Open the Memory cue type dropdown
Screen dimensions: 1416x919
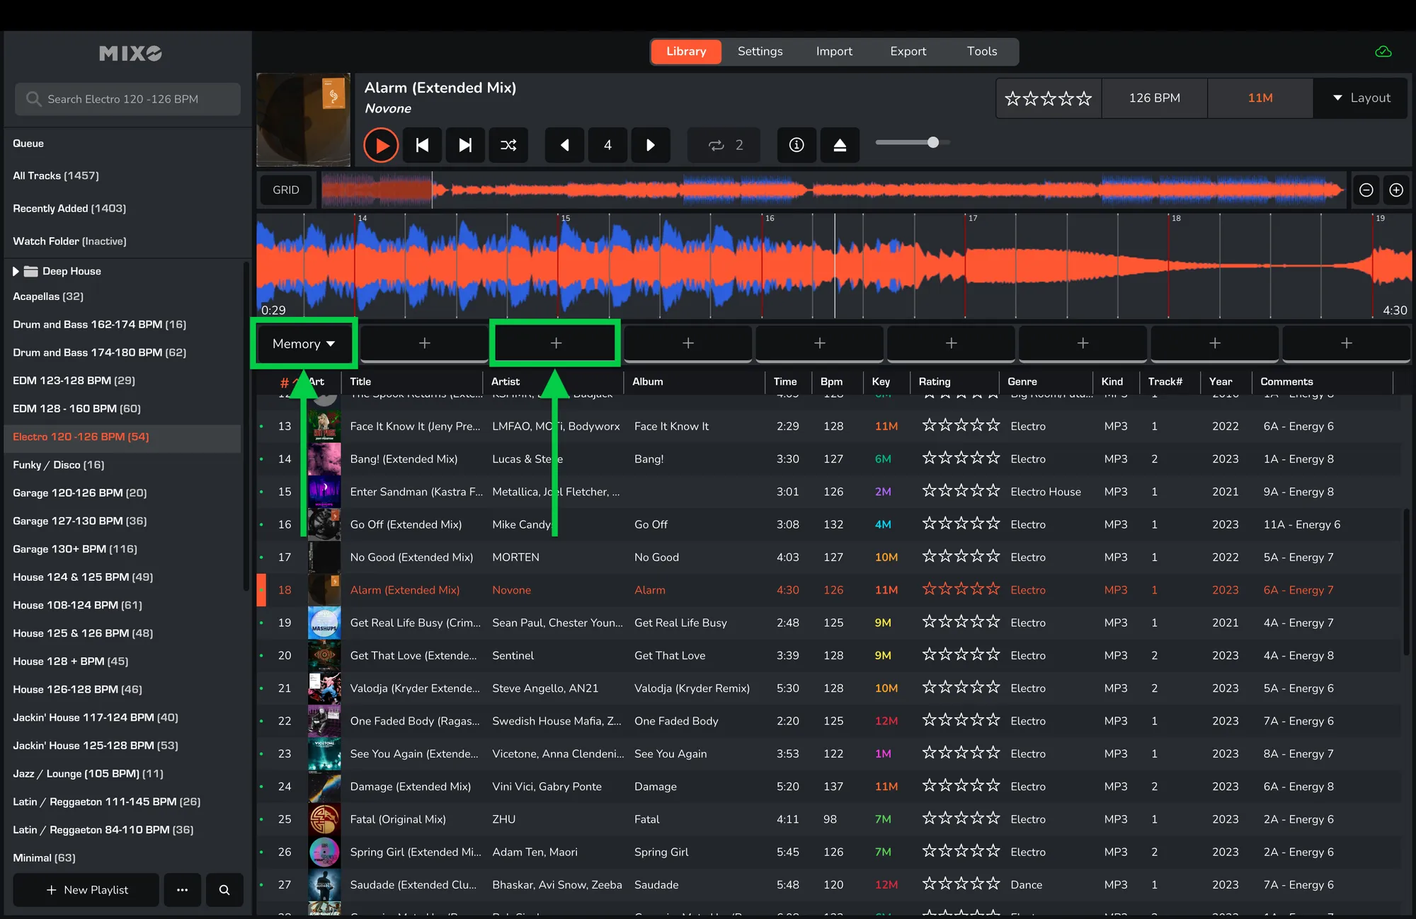pyautogui.click(x=304, y=343)
